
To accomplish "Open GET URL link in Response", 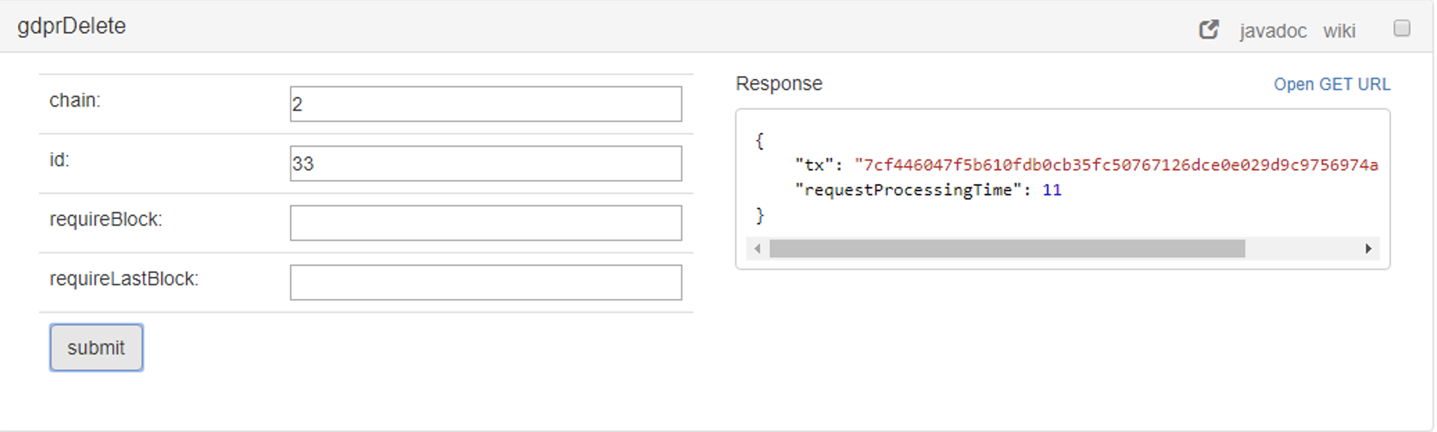I will pos(1332,84).
